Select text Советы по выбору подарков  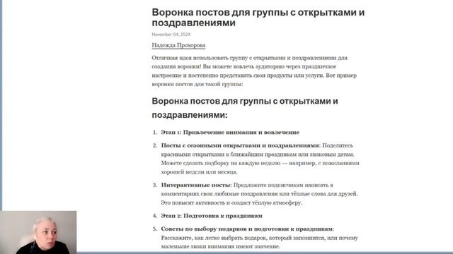[247, 229]
